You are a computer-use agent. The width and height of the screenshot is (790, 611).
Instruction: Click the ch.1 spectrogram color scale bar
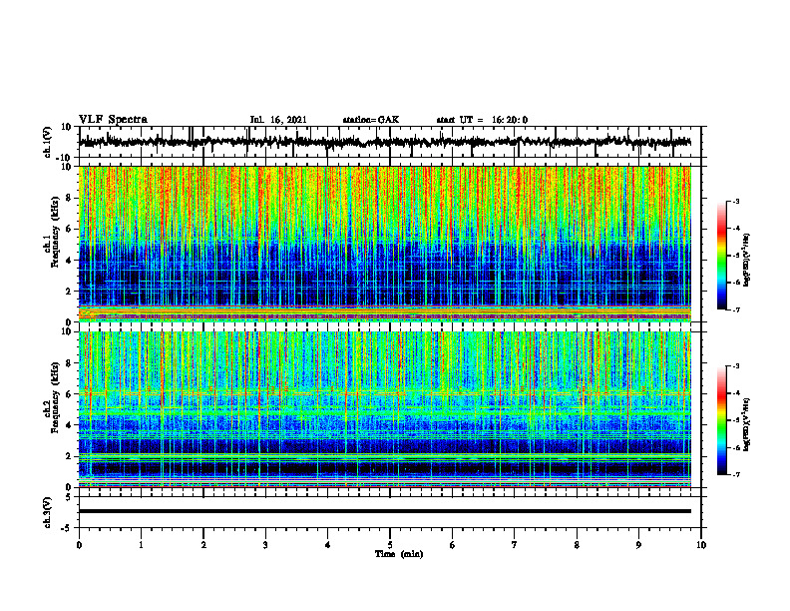(x=722, y=256)
